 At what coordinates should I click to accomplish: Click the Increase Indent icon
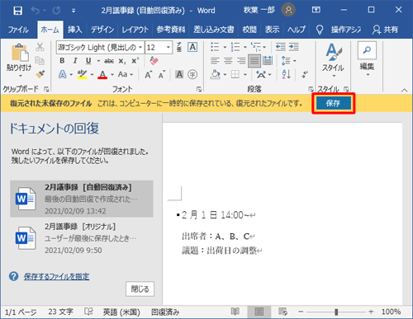pyautogui.click(x=294, y=47)
